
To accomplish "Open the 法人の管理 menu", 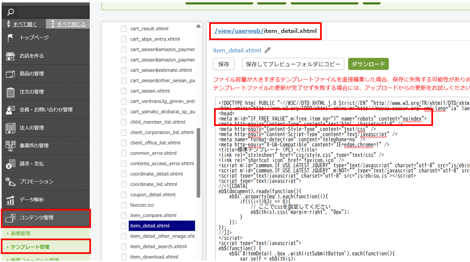I will point(45,128).
